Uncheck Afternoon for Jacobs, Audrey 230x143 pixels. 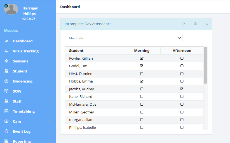(182, 89)
